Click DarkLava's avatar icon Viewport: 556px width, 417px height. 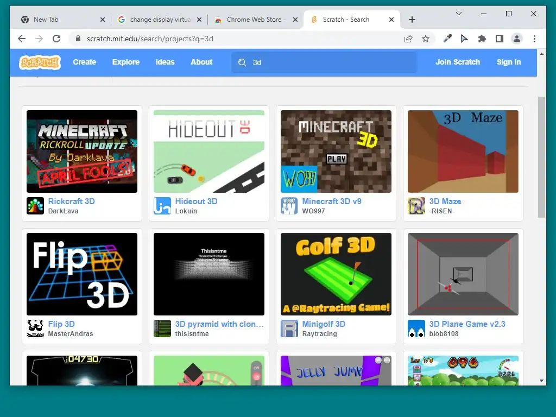[x=35, y=206]
